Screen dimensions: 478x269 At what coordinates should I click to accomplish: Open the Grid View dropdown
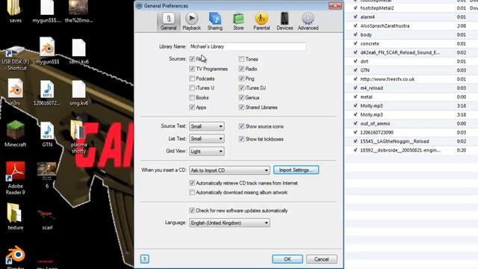pos(207,151)
